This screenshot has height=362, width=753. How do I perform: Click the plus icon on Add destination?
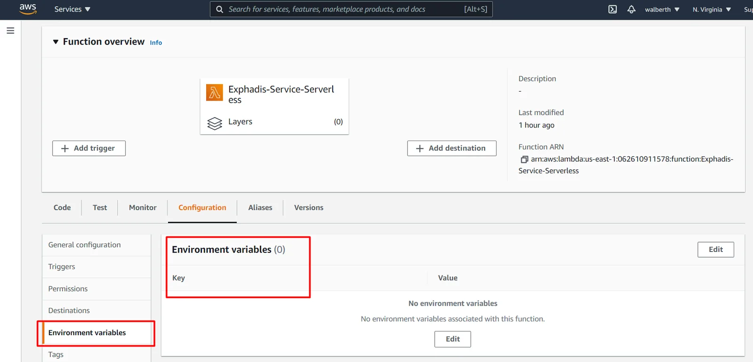420,149
